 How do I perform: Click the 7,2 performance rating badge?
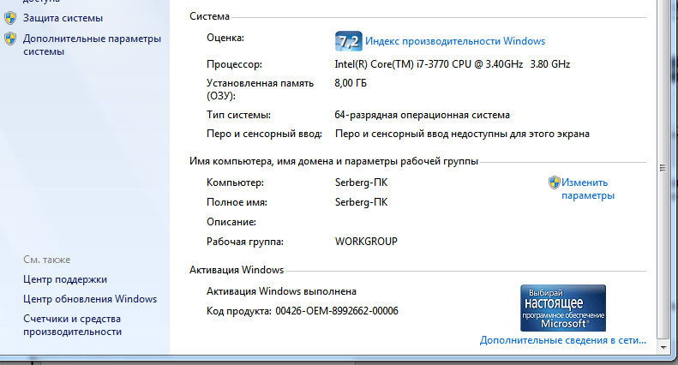(349, 41)
